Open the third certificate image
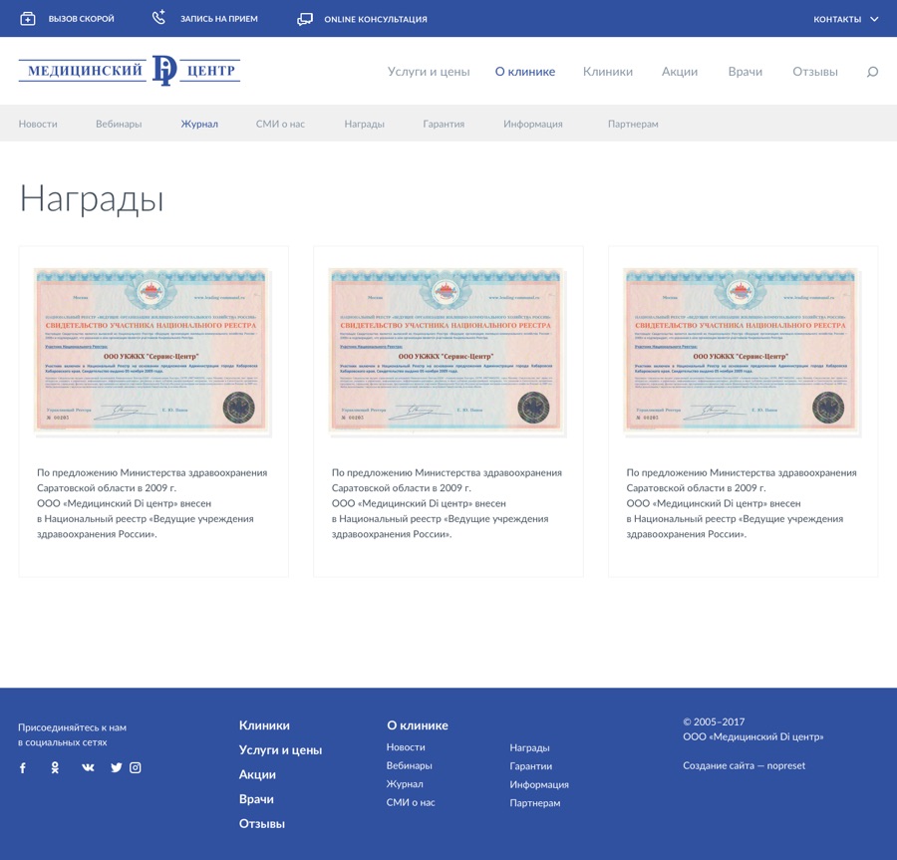The image size is (897, 860). (742, 351)
